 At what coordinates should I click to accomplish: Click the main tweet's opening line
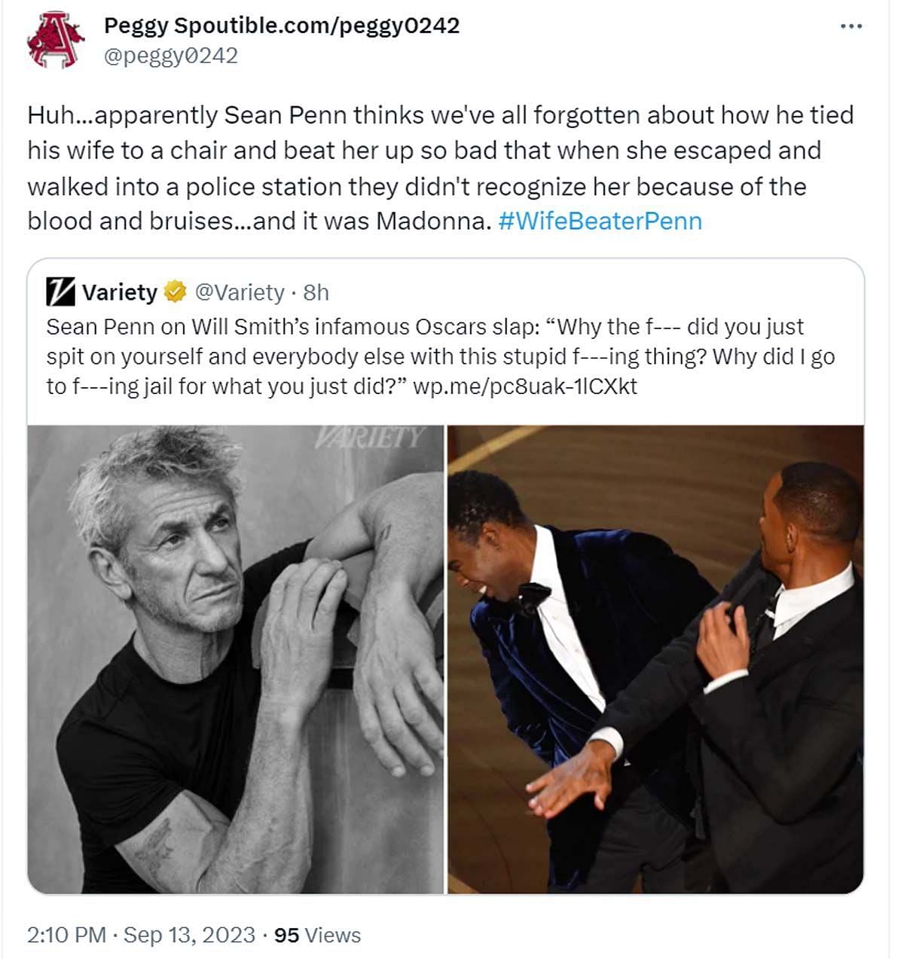pos(440,115)
